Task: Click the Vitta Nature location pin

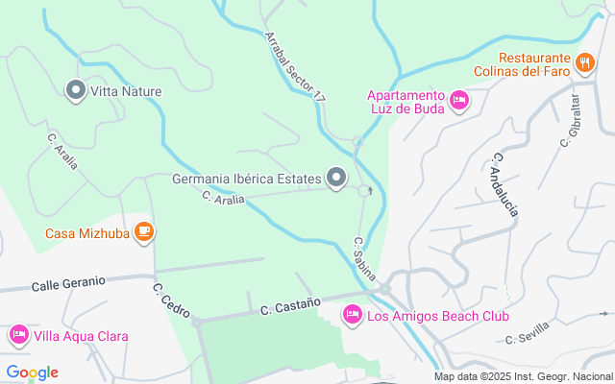Action: pos(76,90)
